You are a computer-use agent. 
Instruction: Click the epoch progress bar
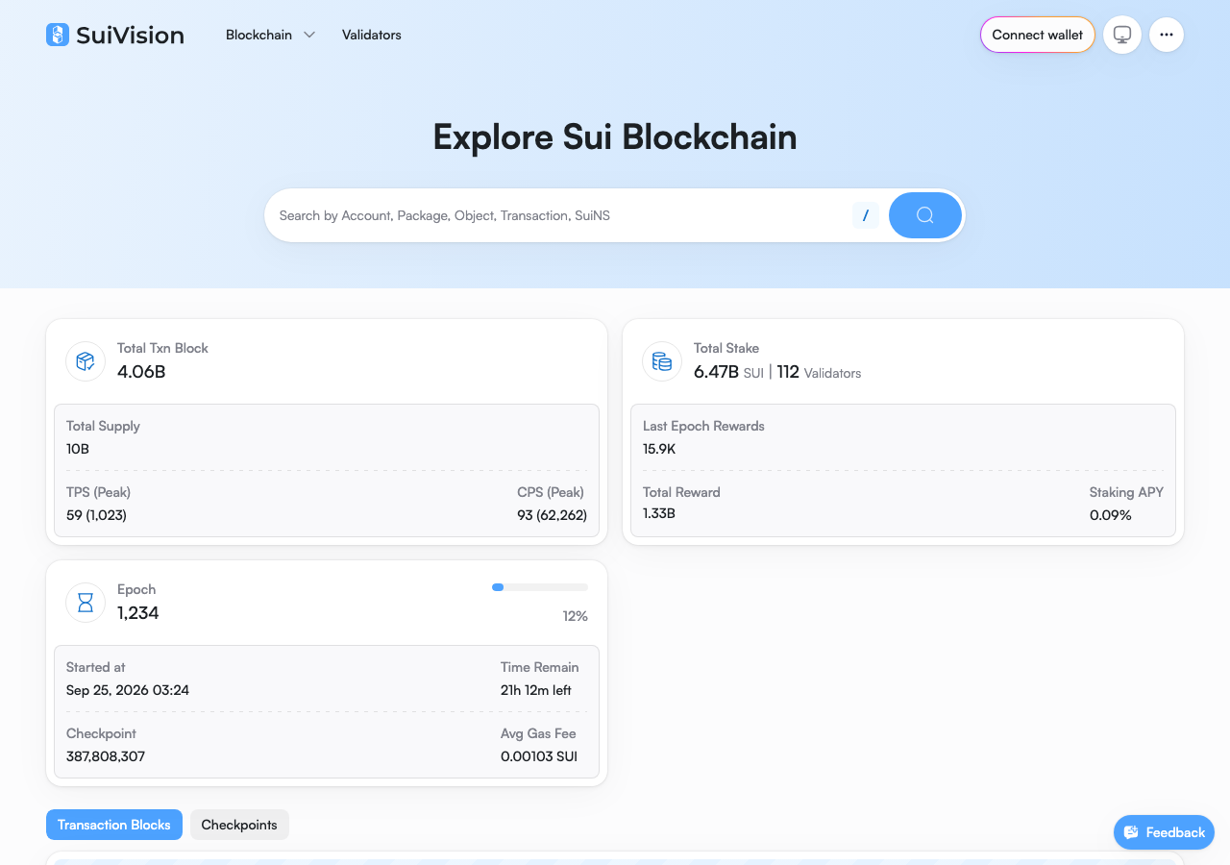[x=540, y=586]
